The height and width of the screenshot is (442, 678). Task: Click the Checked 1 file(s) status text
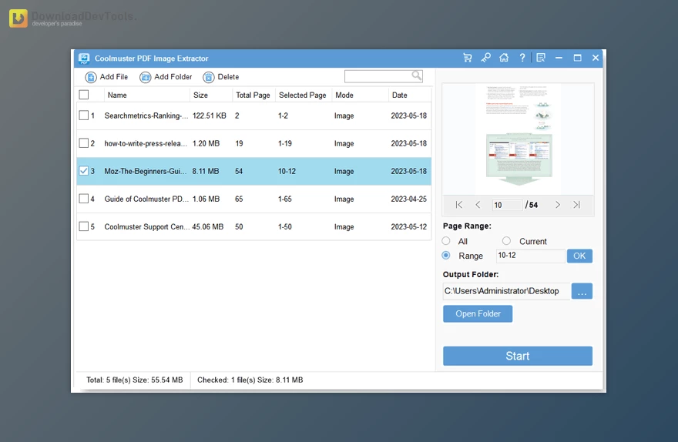pos(250,380)
